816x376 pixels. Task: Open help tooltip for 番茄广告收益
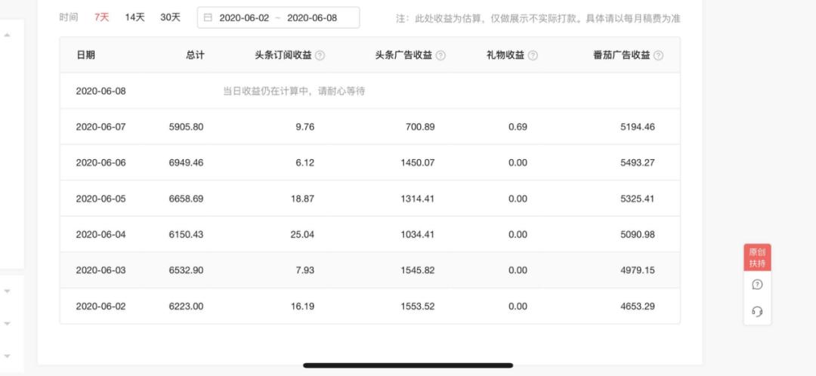[658, 56]
